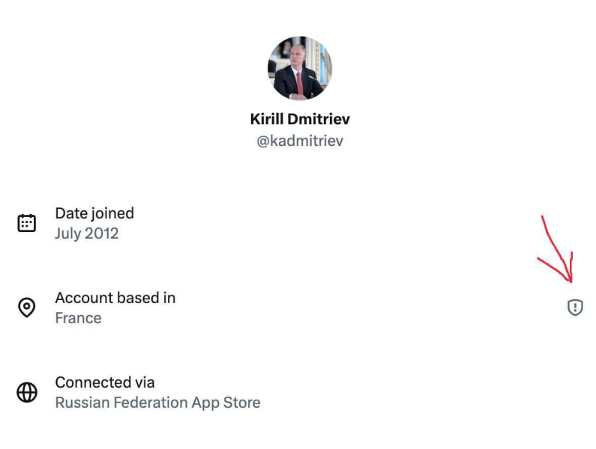Click the word 'joined' in Date joined
Image resolution: width=596 pixels, height=449 pixels.
pos(112,213)
